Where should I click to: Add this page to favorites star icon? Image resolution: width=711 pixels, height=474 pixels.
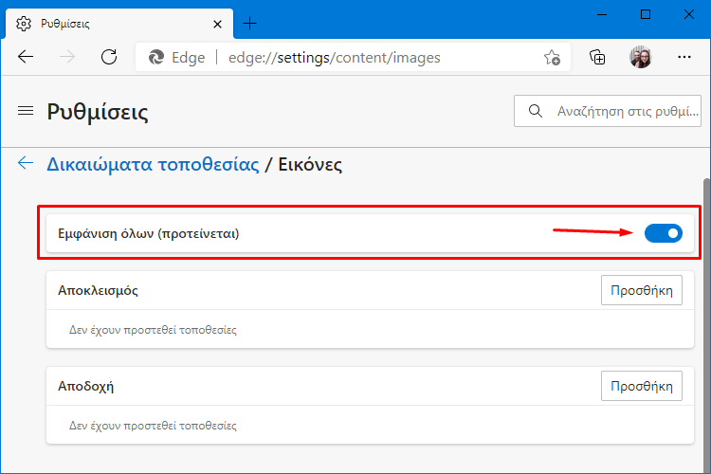[x=552, y=58]
